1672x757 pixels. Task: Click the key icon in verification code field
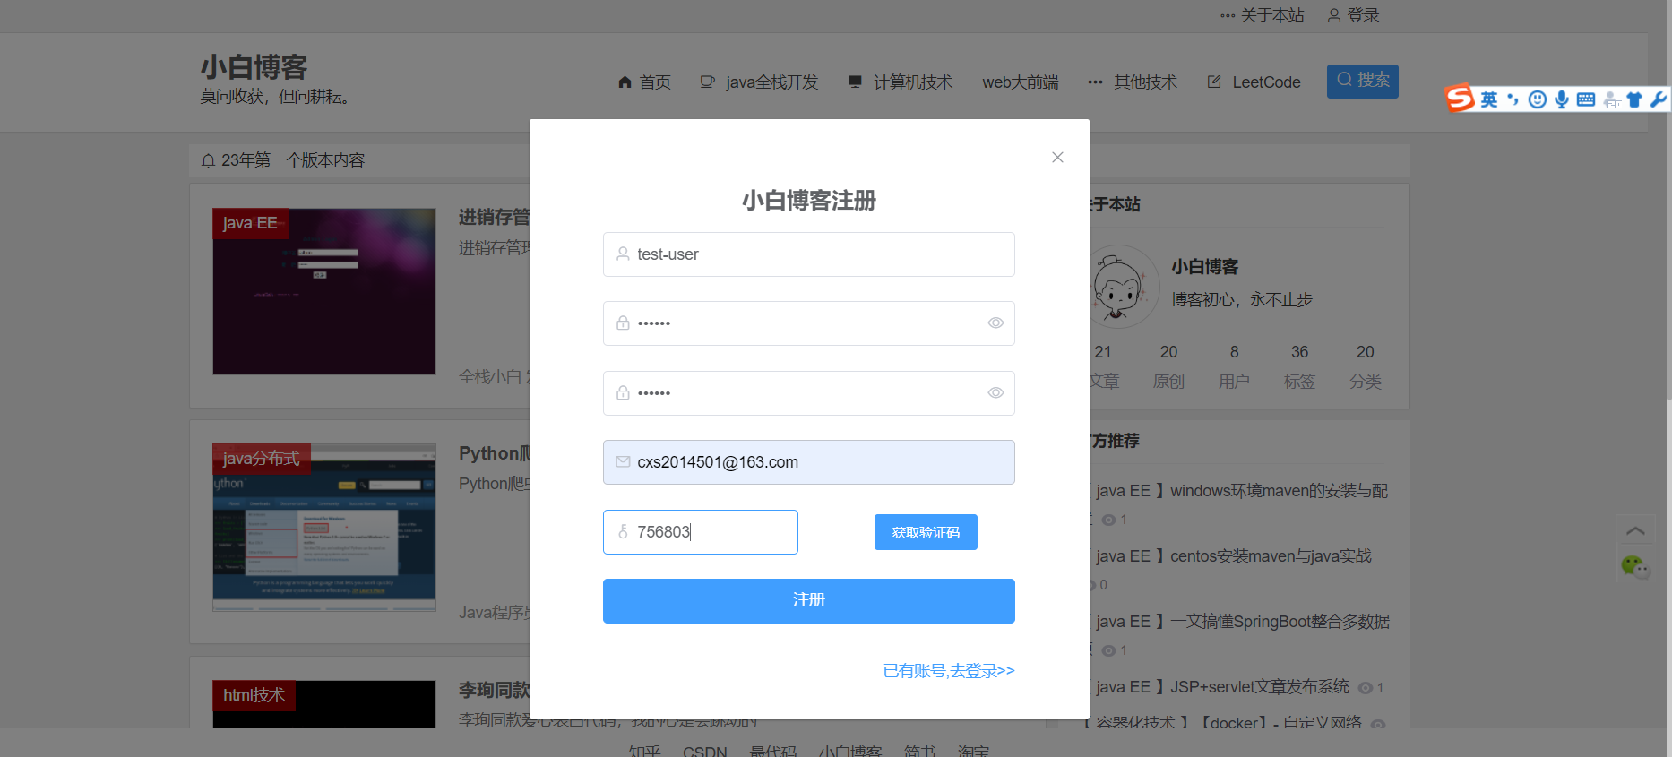[x=623, y=532]
